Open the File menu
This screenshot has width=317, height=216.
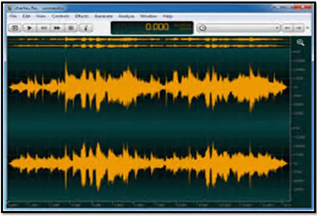13,16
